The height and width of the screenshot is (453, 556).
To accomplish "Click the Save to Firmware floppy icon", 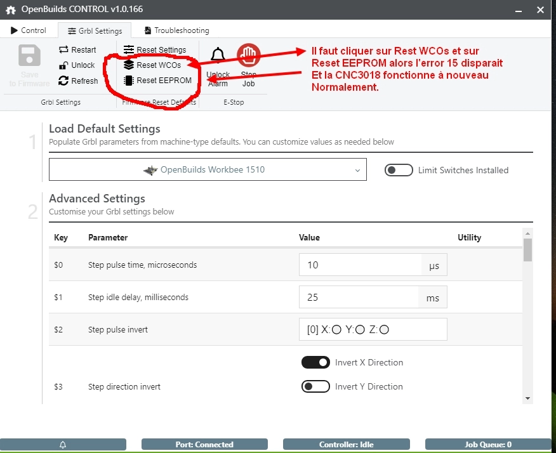I will 29,55.
